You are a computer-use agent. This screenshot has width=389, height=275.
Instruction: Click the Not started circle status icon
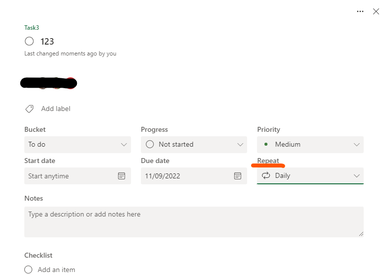(x=150, y=144)
